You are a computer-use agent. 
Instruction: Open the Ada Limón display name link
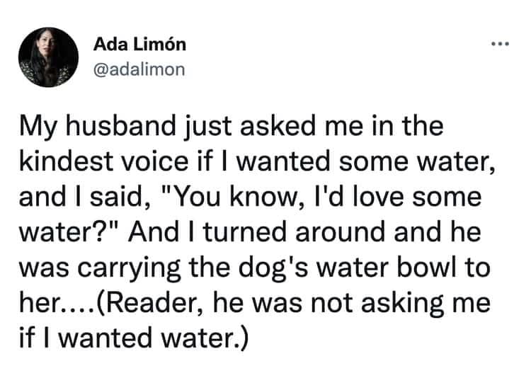[140, 44]
